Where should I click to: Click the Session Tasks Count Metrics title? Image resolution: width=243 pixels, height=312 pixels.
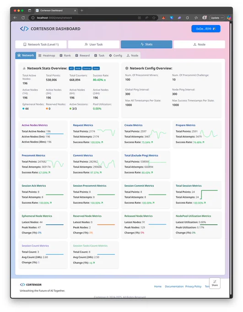tap(90, 246)
